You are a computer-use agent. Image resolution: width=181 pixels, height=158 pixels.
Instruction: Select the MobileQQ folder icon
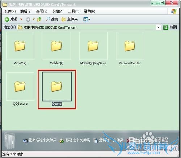[x=57, y=46]
